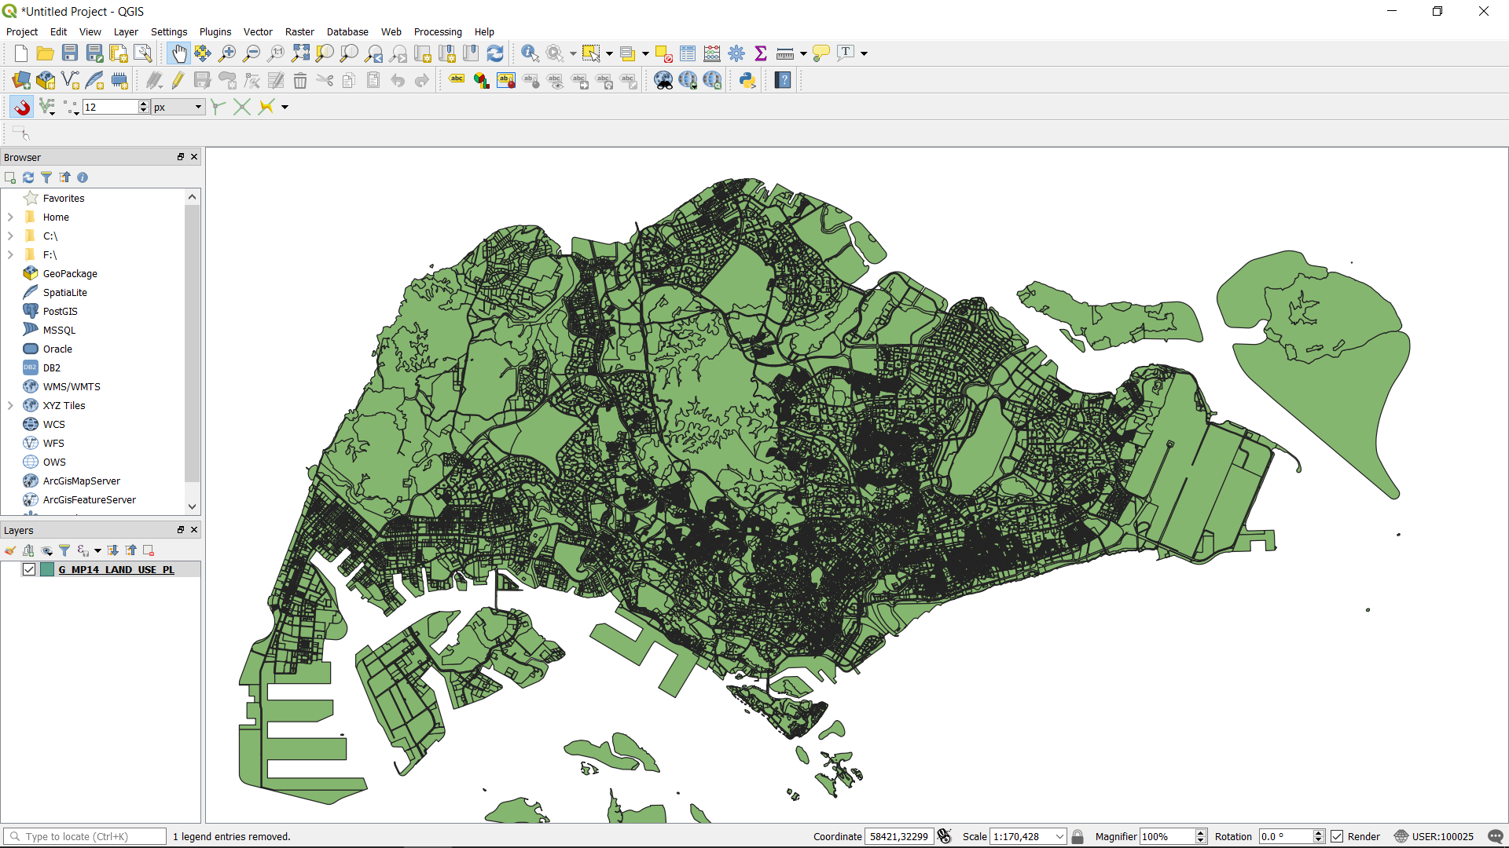Click the Identify Features tool
Viewport: 1509px width, 848px height.
pyautogui.click(x=530, y=53)
